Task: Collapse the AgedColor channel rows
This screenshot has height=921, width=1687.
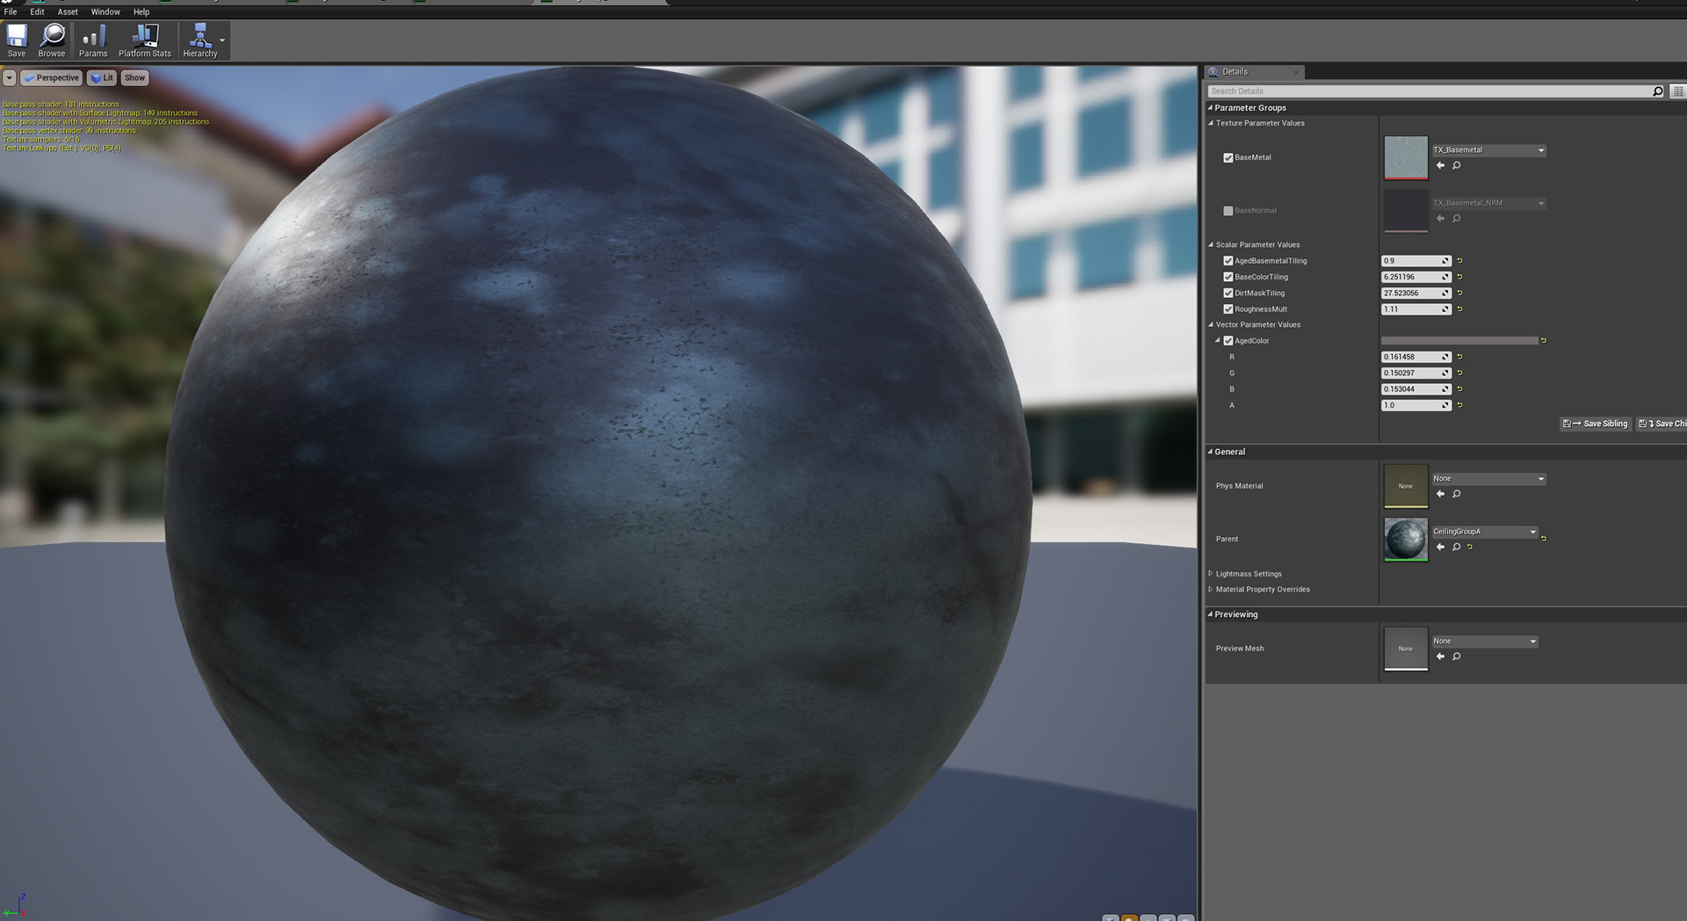Action: coord(1218,341)
